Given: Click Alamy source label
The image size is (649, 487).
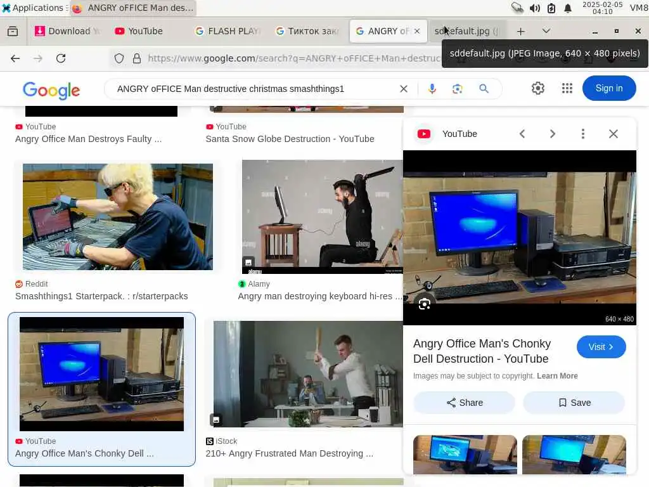Looking at the screenshot, I should pos(254,284).
